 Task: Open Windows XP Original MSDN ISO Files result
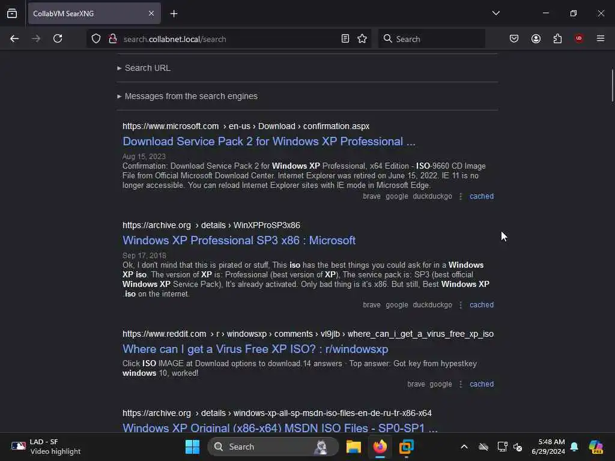(x=280, y=427)
